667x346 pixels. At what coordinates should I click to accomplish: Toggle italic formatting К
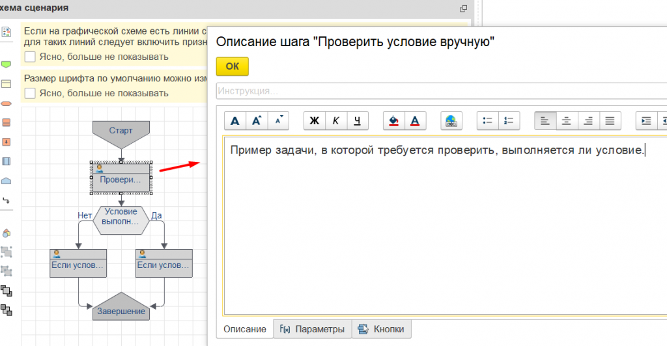[x=336, y=121]
